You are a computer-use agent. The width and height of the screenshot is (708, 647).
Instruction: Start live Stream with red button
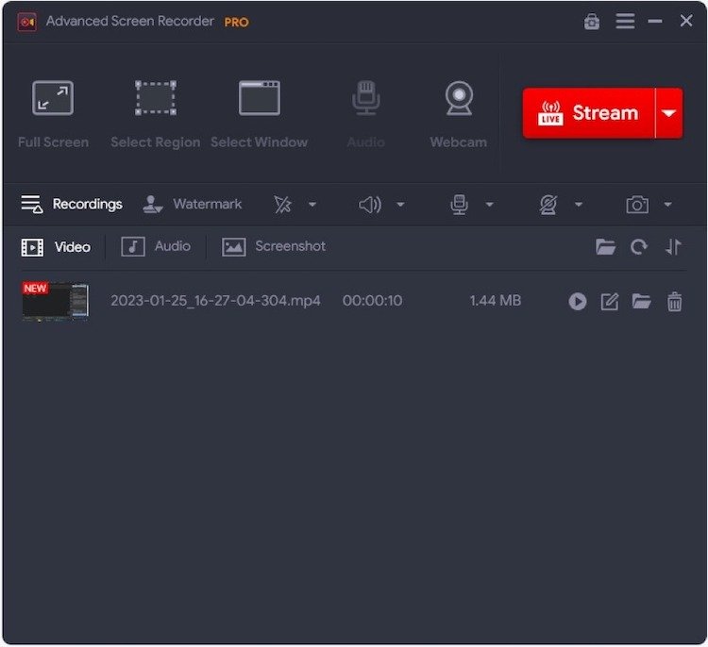(x=588, y=113)
